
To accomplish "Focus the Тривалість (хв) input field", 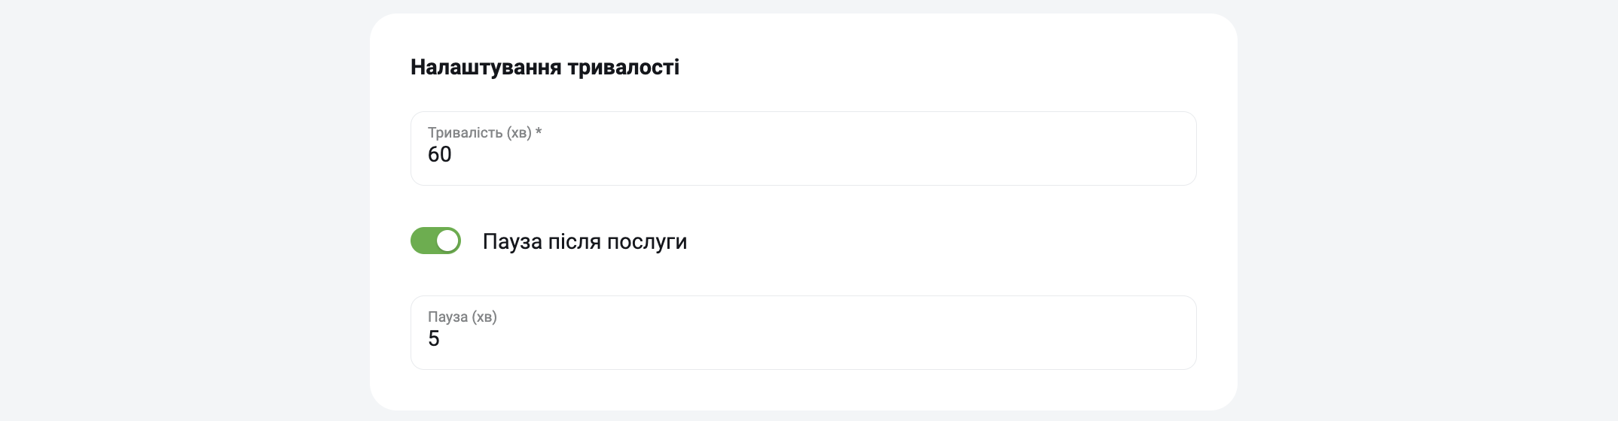I will pyautogui.click(x=803, y=148).
